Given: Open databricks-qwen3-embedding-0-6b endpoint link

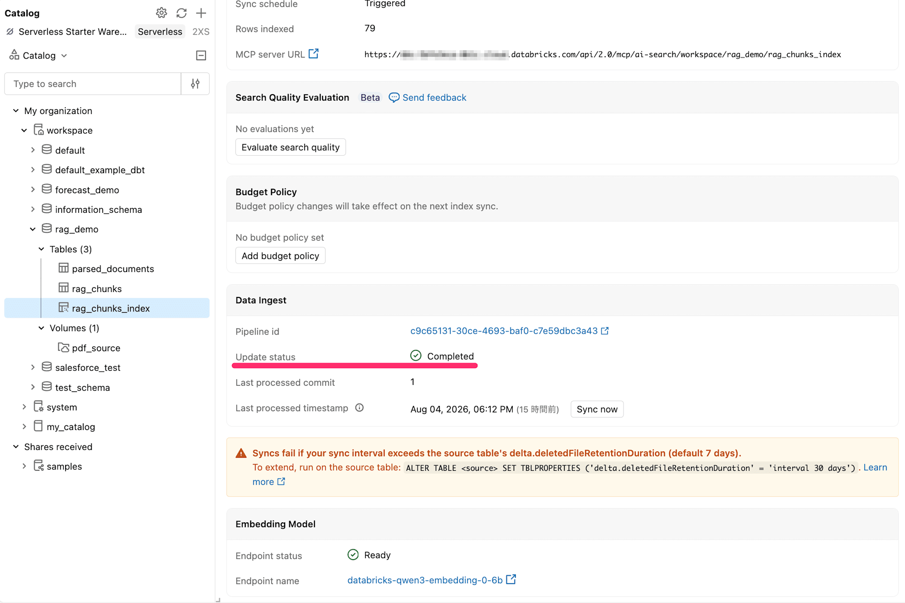Looking at the screenshot, I should pyautogui.click(x=425, y=580).
